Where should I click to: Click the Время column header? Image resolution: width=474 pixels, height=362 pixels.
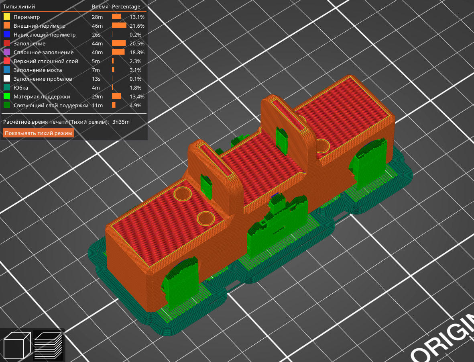[99, 7]
